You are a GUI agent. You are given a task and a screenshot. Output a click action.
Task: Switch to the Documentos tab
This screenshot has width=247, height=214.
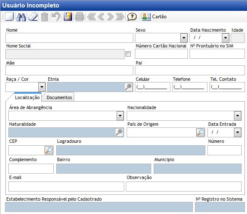click(x=60, y=97)
